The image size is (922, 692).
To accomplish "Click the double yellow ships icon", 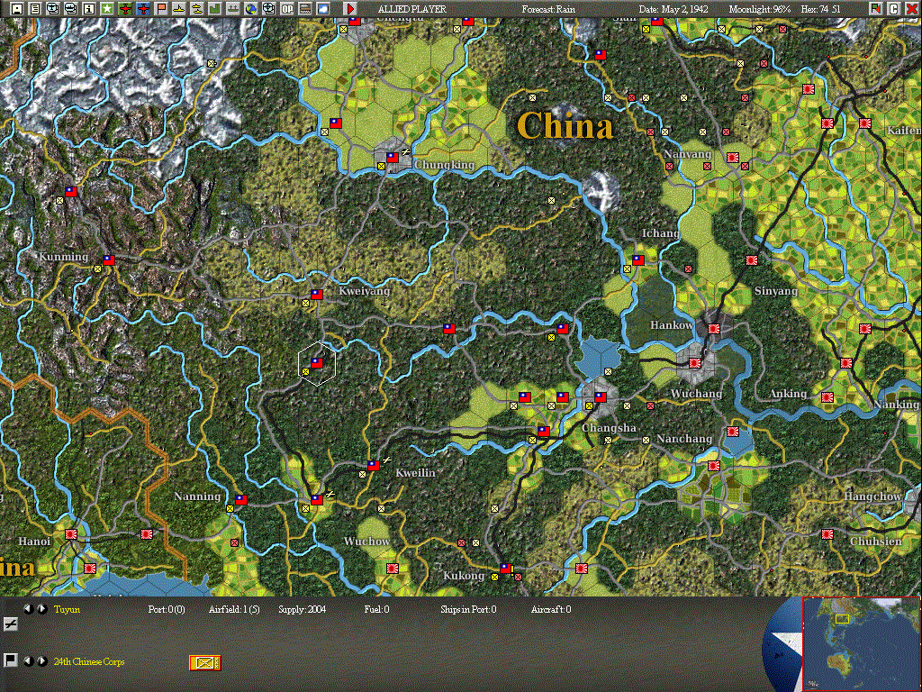I will [197, 9].
